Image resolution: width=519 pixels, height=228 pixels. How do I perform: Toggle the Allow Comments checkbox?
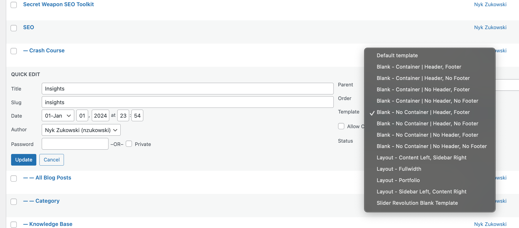341,126
